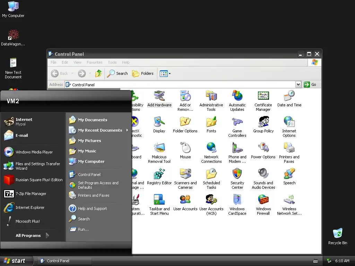Image resolution: width=355 pixels, height=266 pixels.
Task: Click Control Panel taskbar button
Action: point(64,261)
